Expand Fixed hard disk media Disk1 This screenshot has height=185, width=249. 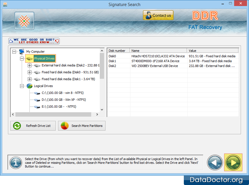click(x=29, y=79)
